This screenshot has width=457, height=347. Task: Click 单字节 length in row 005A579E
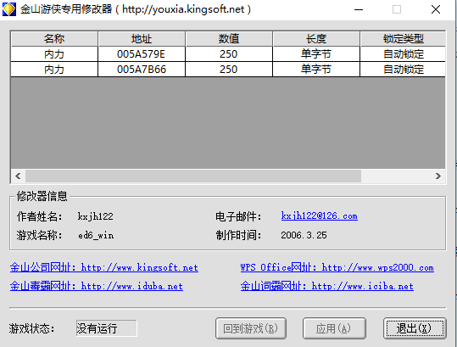pyautogui.click(x=316, y=54)
